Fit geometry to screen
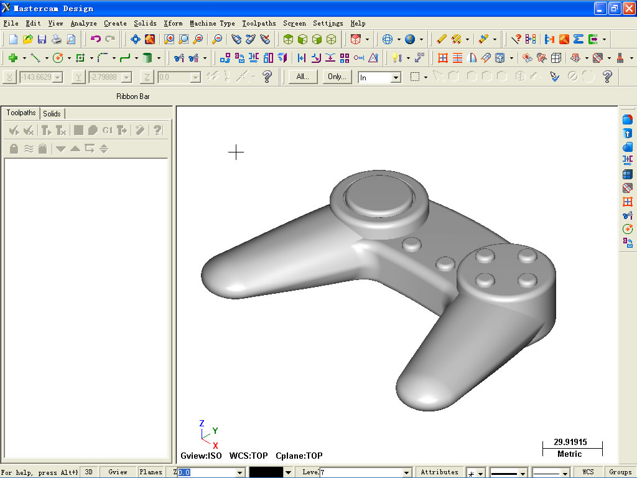 pyautogui.click(x=135, y=39)
